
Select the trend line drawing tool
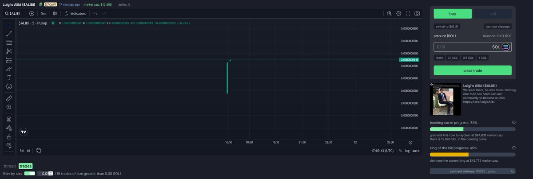click(9, 33)
